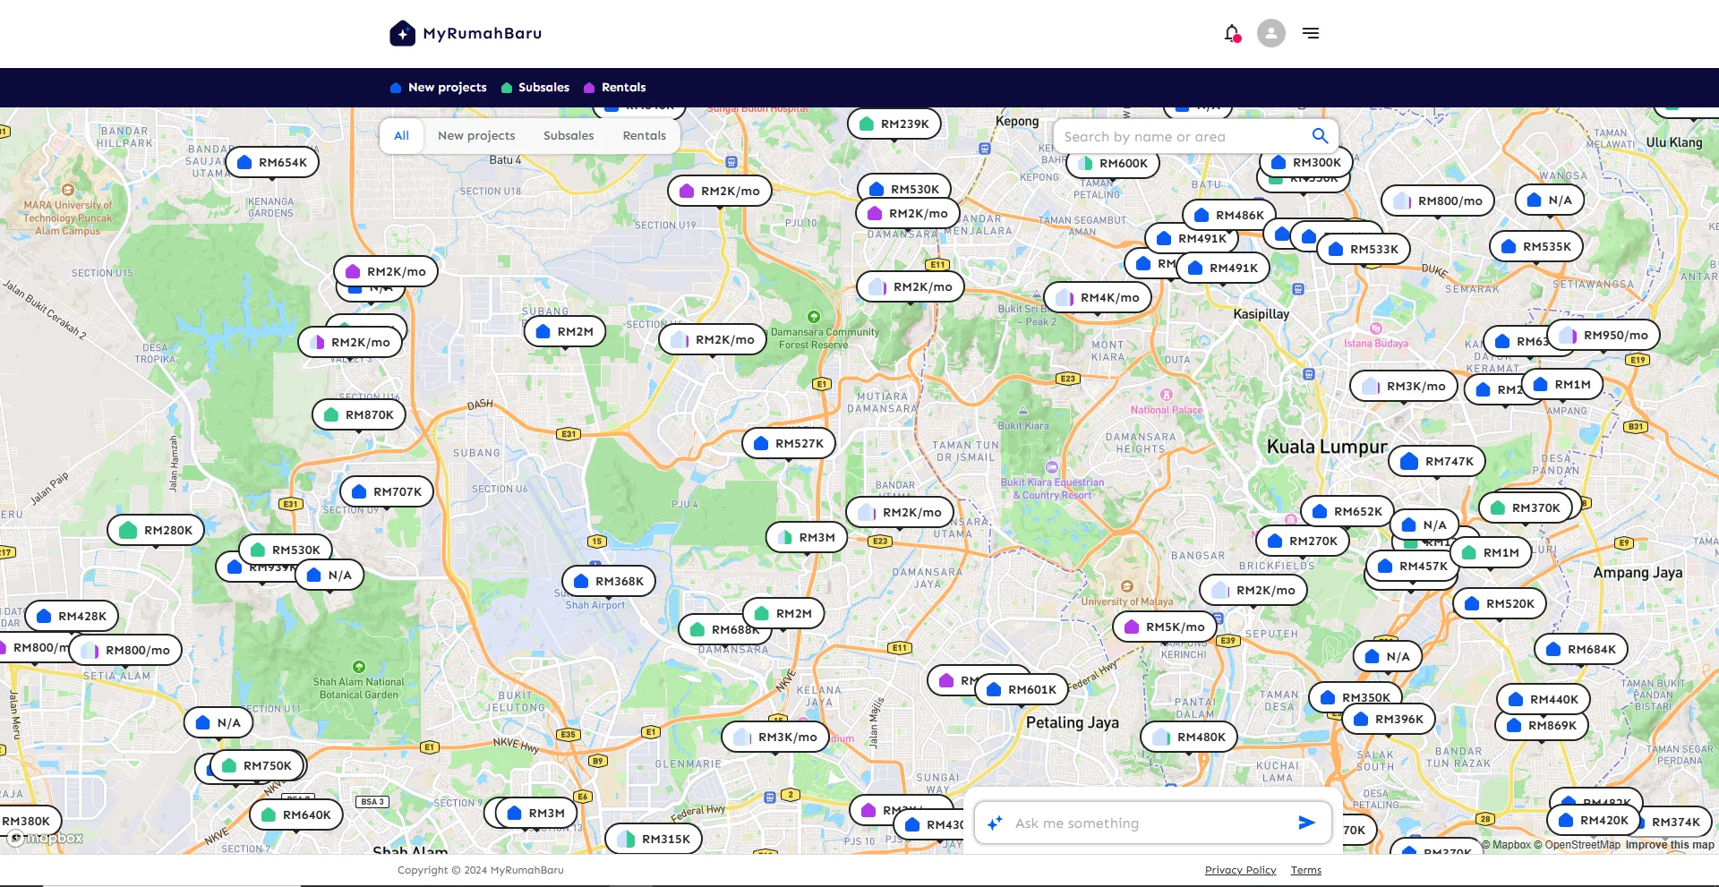Open the RM950/mo map marker

pyautogui.click(x=1604, y=336)
